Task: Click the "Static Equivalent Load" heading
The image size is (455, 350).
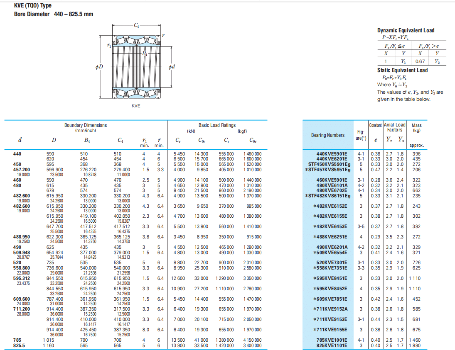Action: [402, 70]
